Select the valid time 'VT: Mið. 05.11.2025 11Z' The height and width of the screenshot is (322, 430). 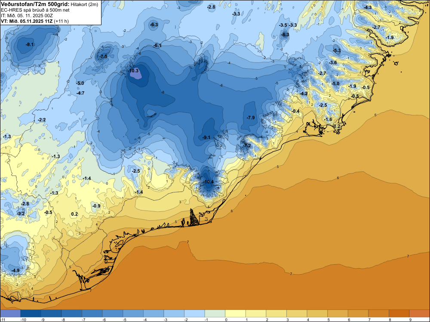point(27,21)
